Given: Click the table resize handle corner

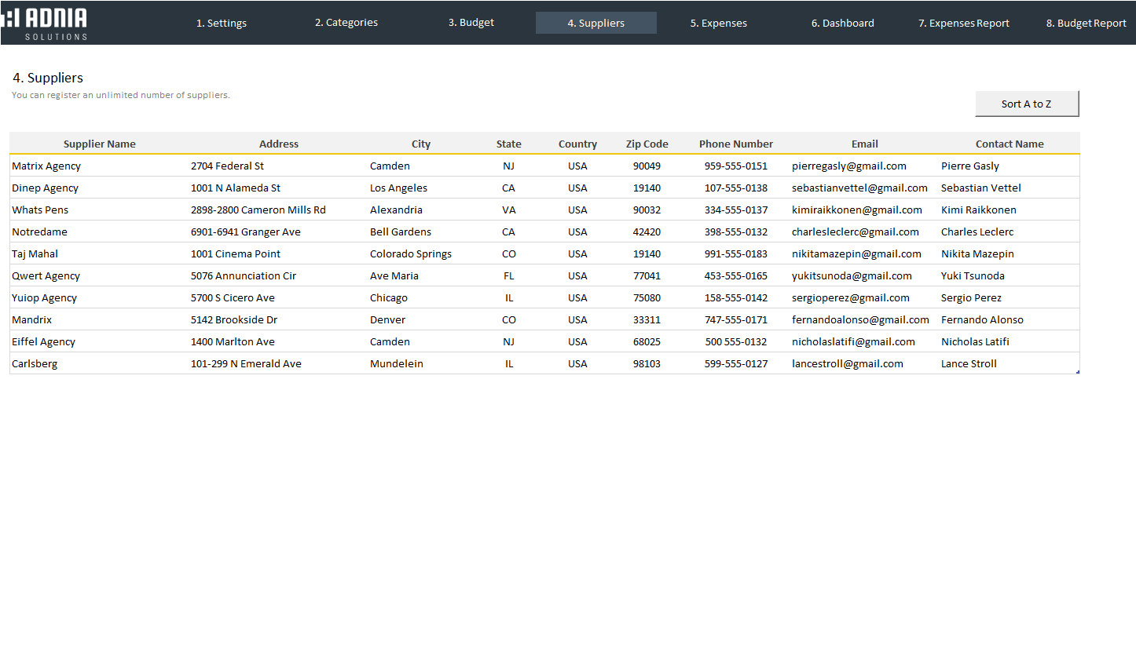Looking at the screenshot, I should pyautogui.click(x=1078, y=372).
